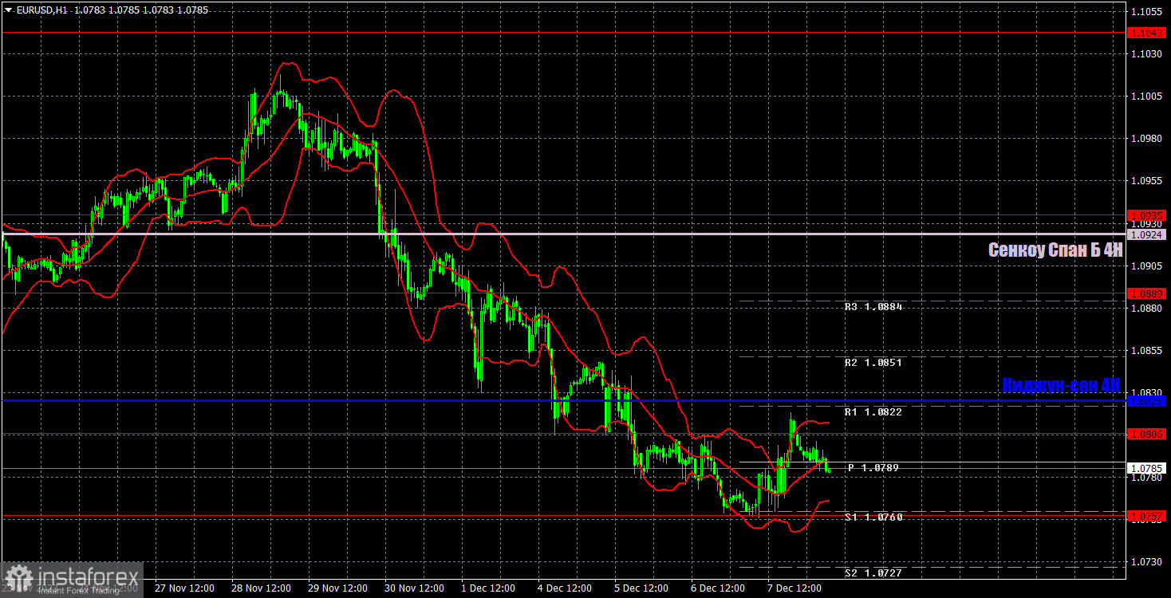Image resolution: width=1171 pixels, height=598 pixels.
Task: Click the 1.0924 Senkou Span B price tag
Action: (1148, 234)
